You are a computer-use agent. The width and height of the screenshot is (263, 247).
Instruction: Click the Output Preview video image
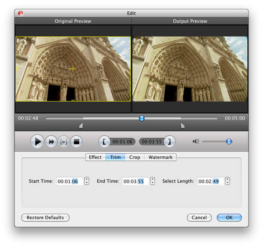[x=190, y=69]
